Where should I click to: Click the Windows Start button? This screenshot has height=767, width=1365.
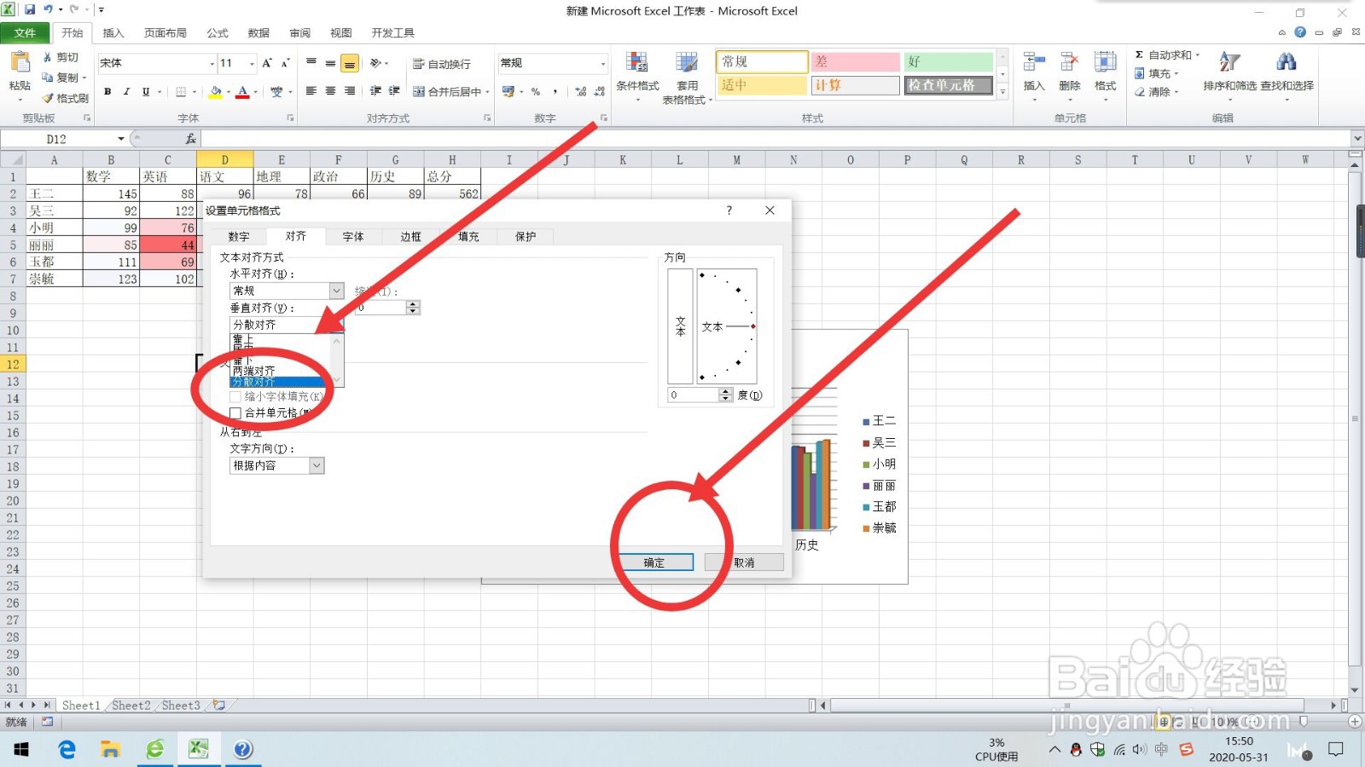[21, 749]
